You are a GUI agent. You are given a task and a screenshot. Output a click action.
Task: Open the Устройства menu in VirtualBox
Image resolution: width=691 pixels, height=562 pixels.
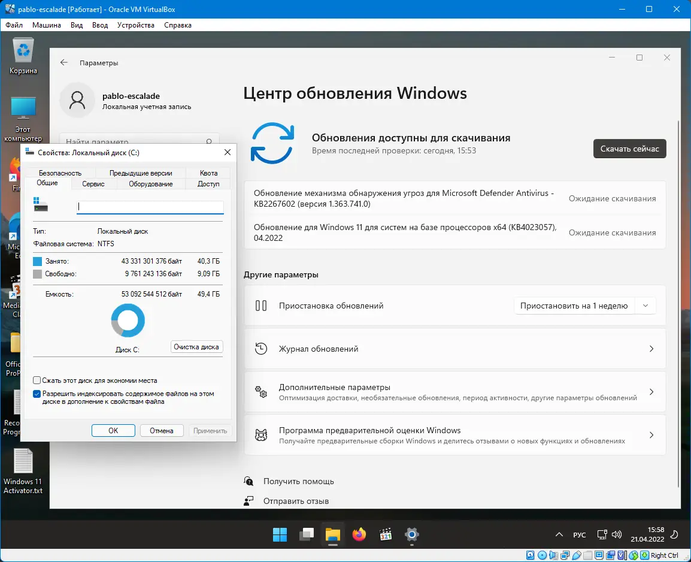(136, 25)
